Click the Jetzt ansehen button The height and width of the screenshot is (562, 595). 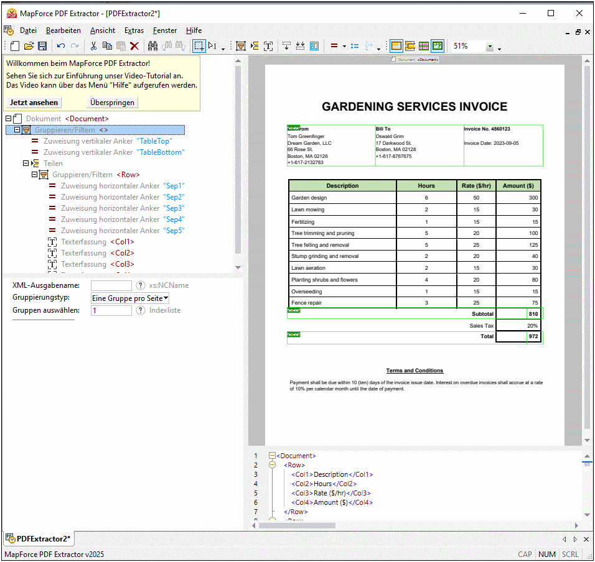[x=34, y=103]
